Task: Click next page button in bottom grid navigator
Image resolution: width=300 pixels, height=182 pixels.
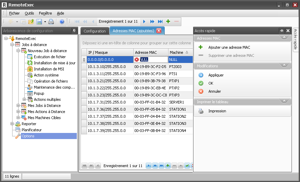Action: (x=155, y=166)
